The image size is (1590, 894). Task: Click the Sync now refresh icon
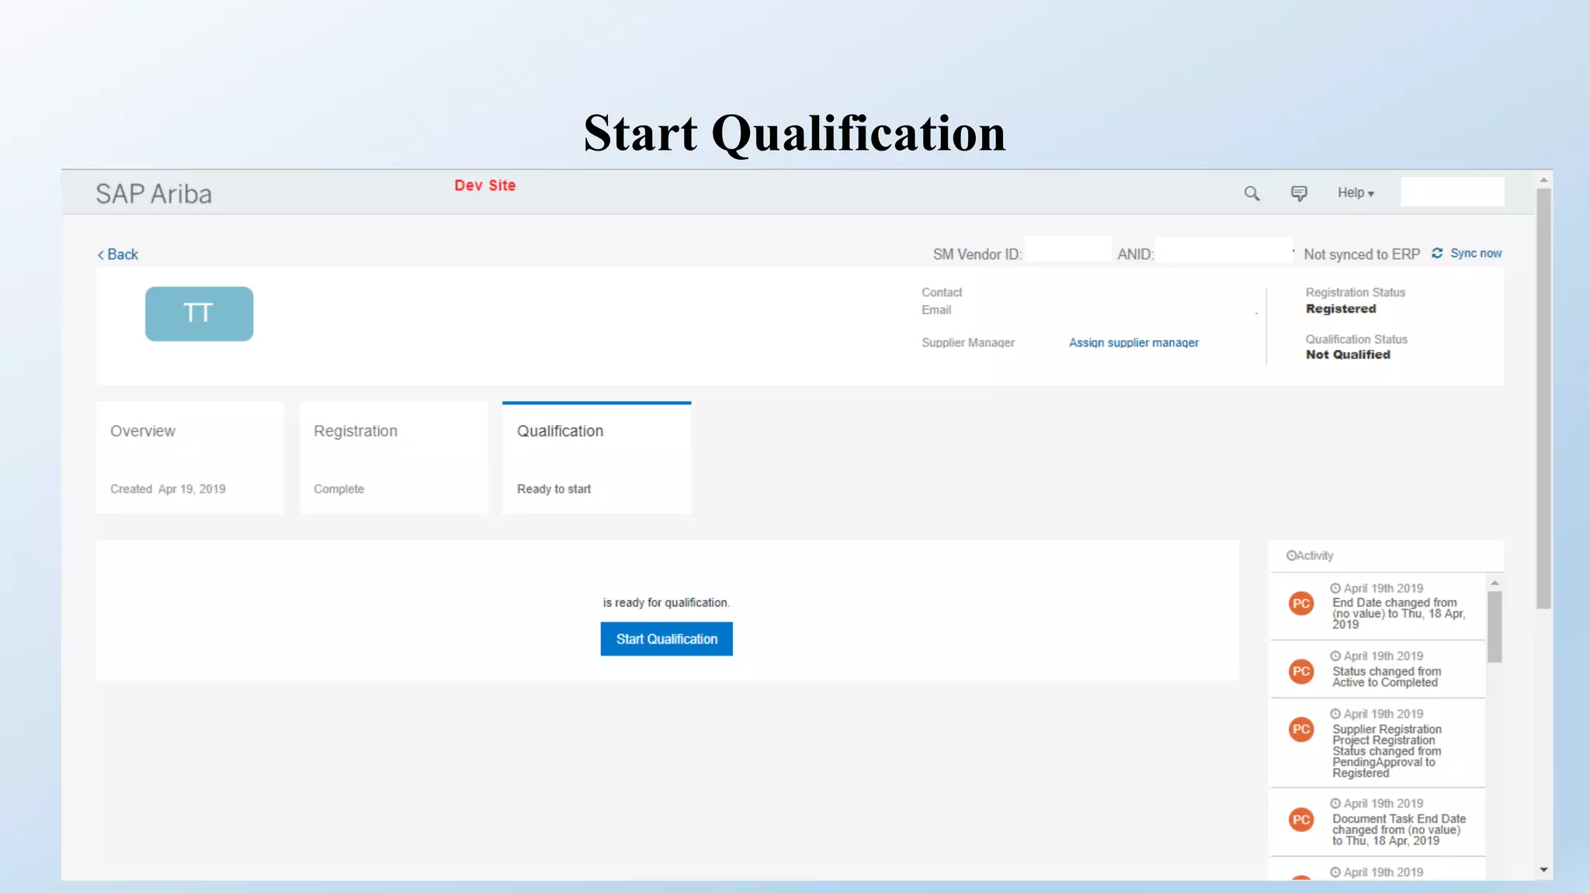pyautogui.click(x=1437, y=253)
